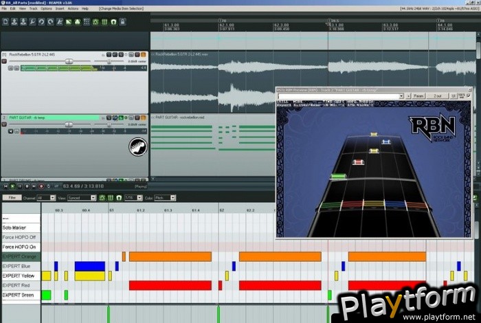
Task: Open the Actions menu
Action: 73,8
